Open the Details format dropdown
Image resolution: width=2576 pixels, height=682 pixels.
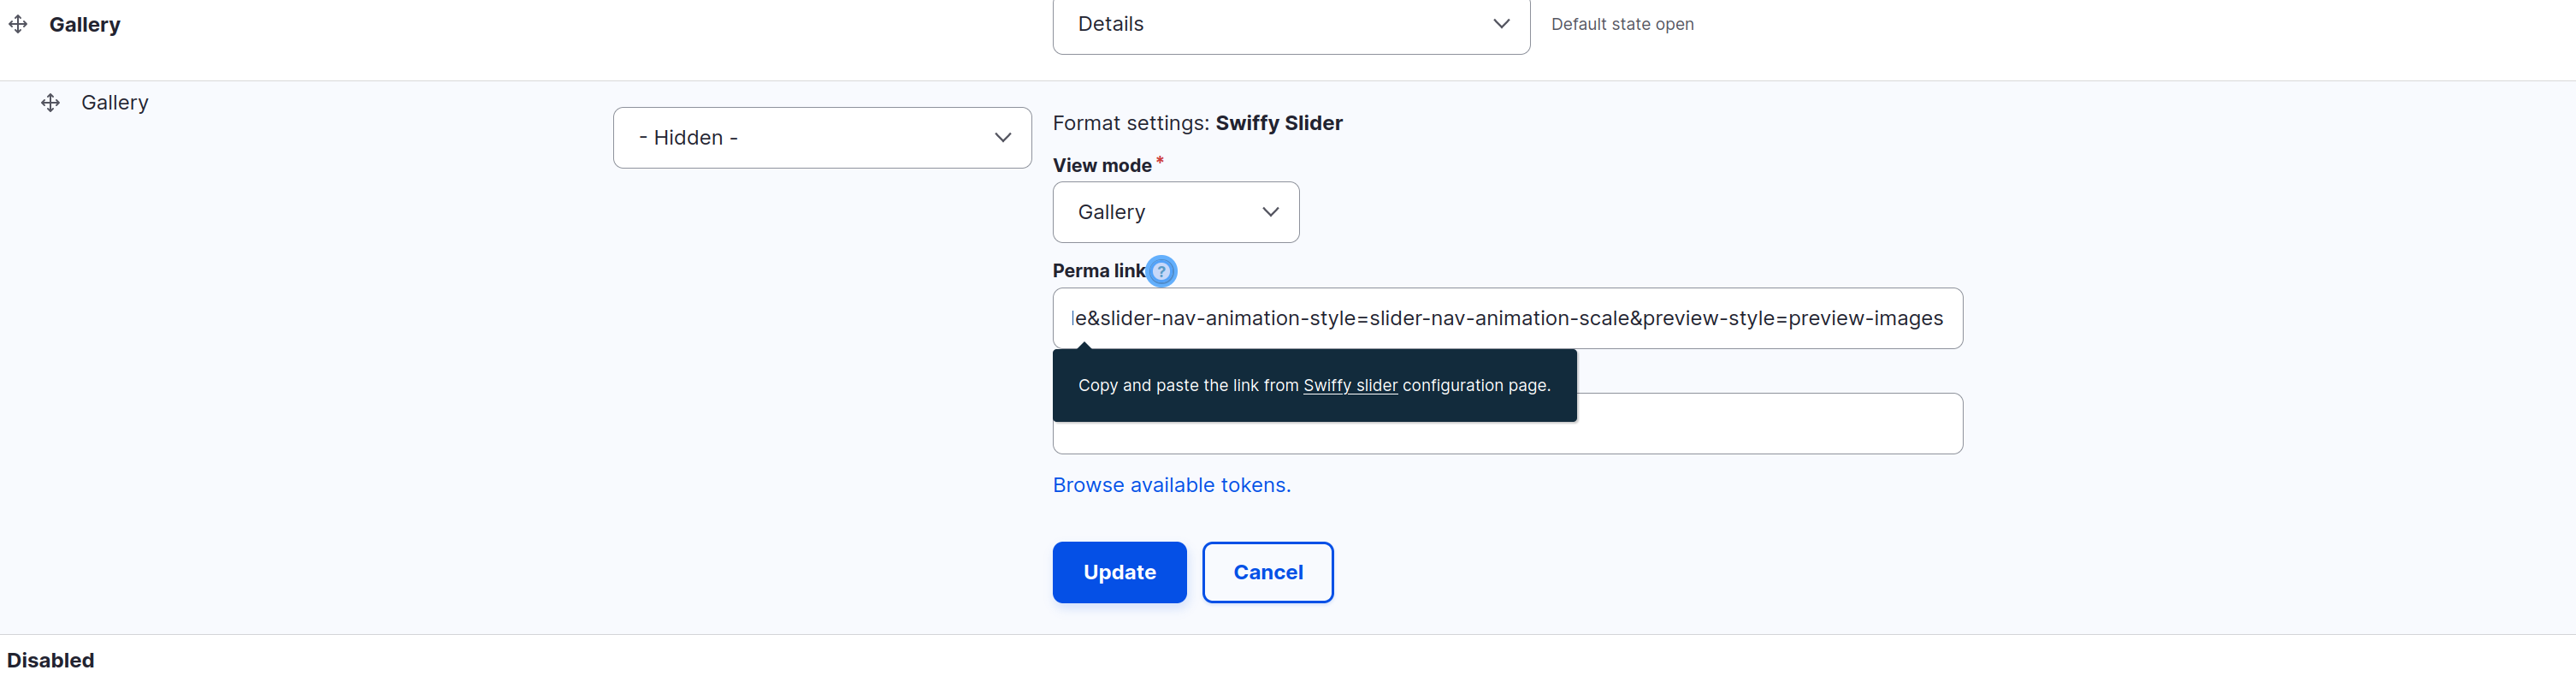1291,24
